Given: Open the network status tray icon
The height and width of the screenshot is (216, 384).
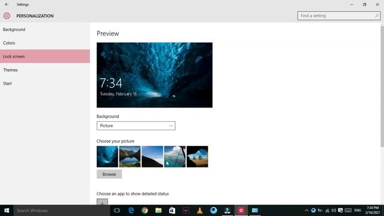Looking at the screenshot, I should pos(327,211).
